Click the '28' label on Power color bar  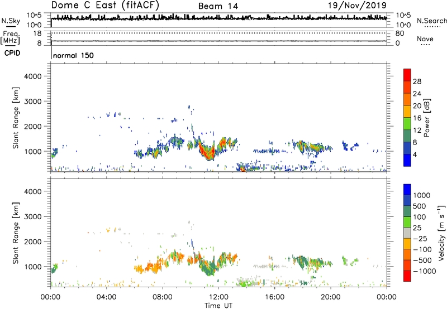(x=417, y=81)
